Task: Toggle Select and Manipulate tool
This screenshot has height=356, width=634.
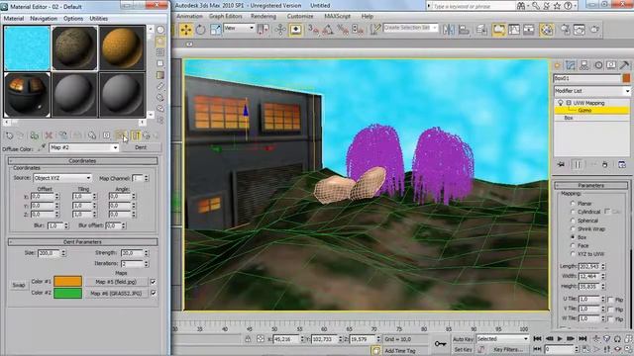Action: pos(280,30)
